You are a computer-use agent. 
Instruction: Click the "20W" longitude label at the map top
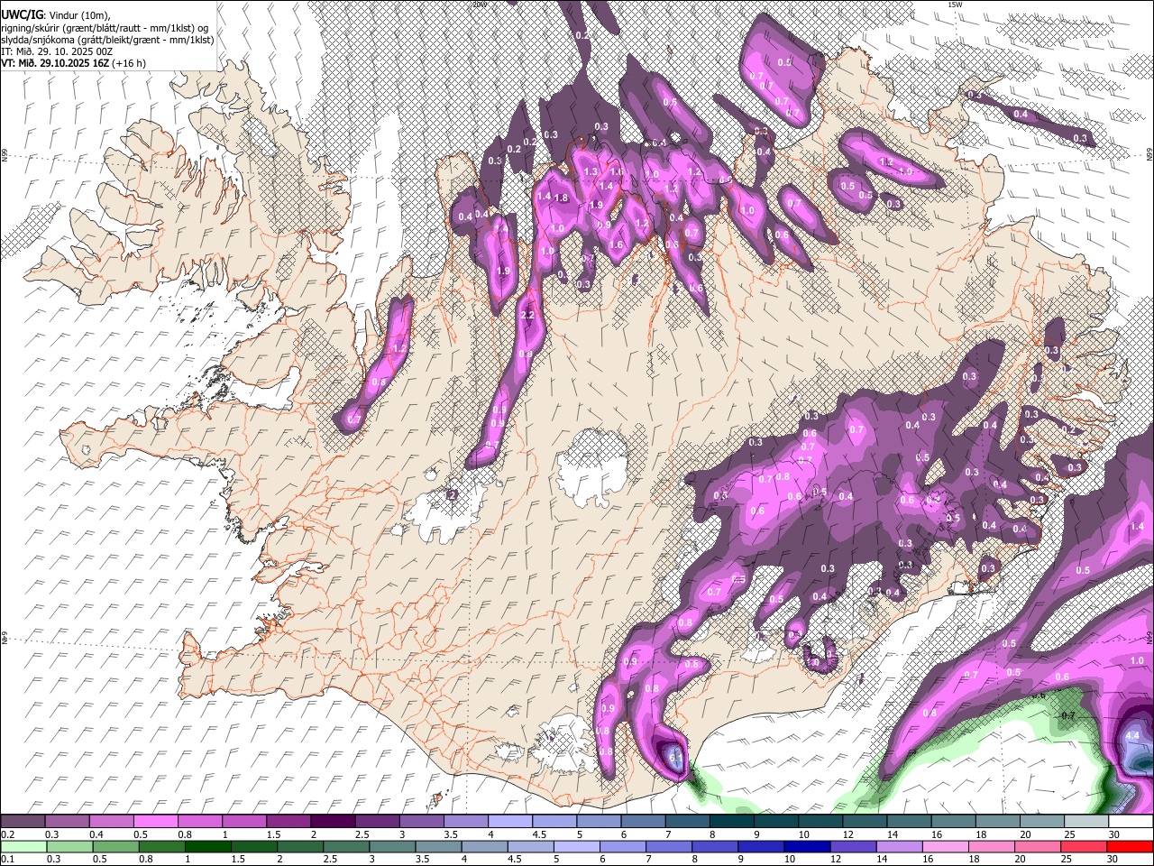coord(479,4)
